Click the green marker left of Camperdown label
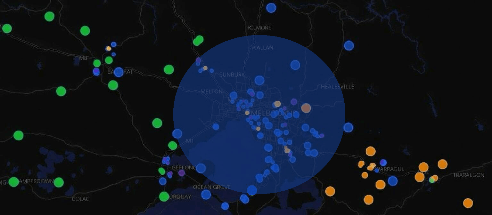The height and width of the screenshot is (215, 492). pos(13,182)
